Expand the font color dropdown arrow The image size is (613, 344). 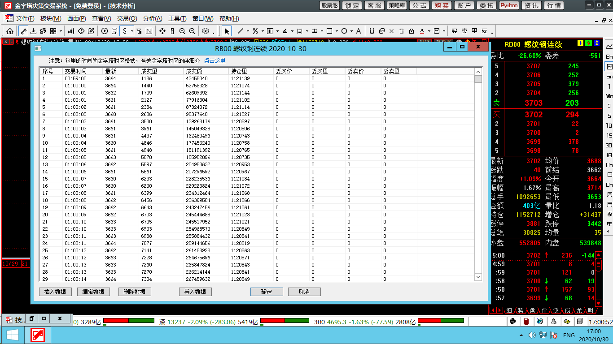429,31
